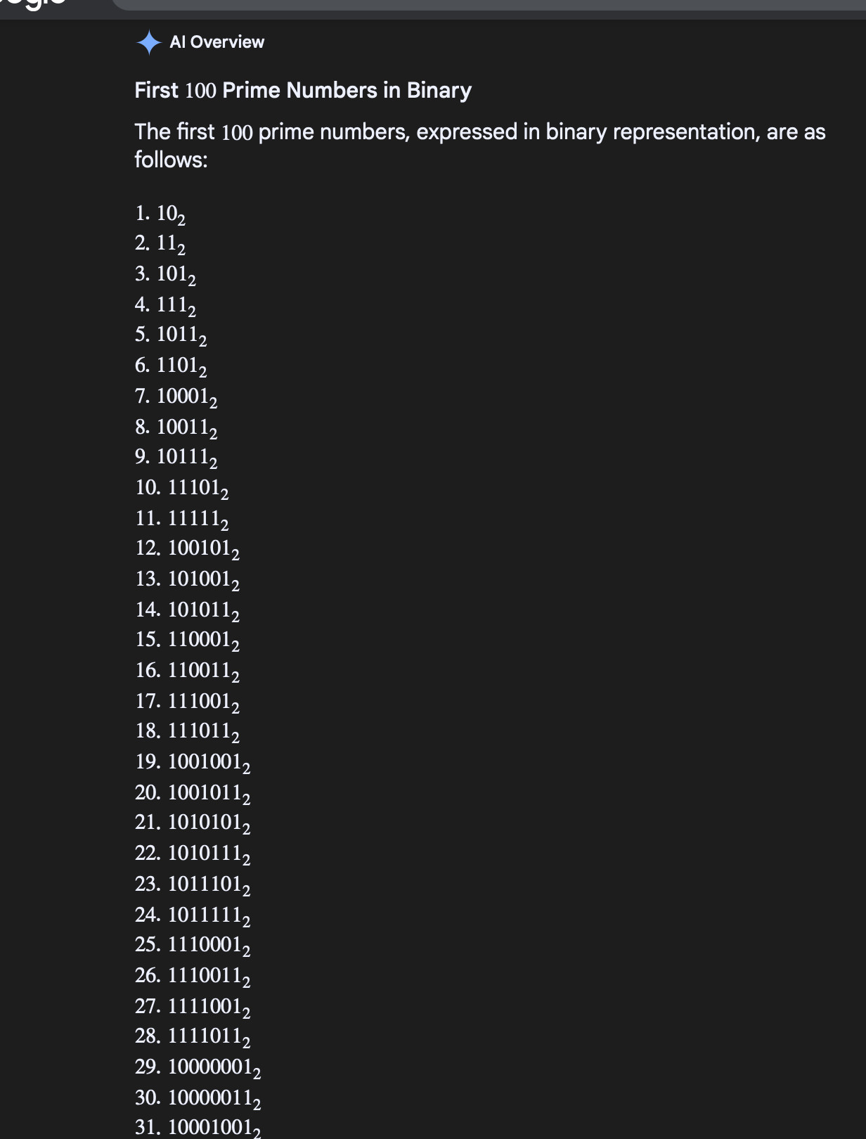
Task: Click list entry 5, binary 1011
Action: pos(171,335)
